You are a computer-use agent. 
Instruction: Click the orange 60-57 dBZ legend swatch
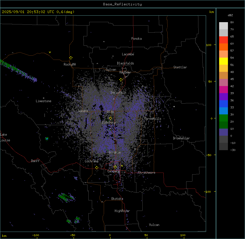pyautogui.click(x=223, y=47)
